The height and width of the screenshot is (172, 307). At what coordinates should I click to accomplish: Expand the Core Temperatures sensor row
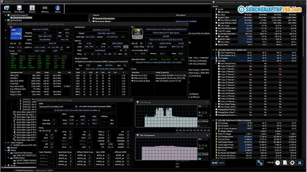pos(216,52)
